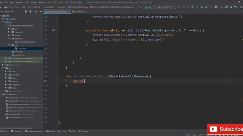
Task: Collapse the java folder
Action: coord(3,22)
